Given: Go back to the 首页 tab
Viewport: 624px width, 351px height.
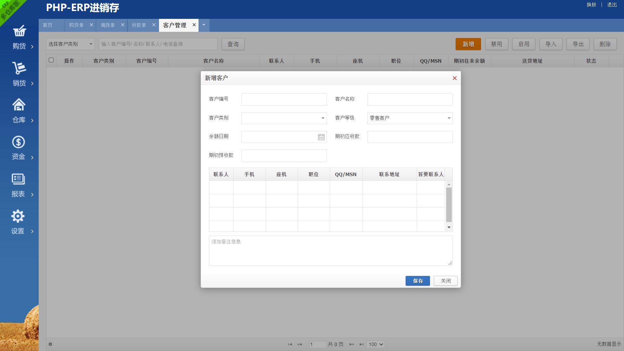Looking at the screenshot, I should point(48,25).
